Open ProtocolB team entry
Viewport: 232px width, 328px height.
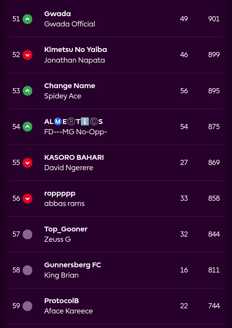pos(61,301)
